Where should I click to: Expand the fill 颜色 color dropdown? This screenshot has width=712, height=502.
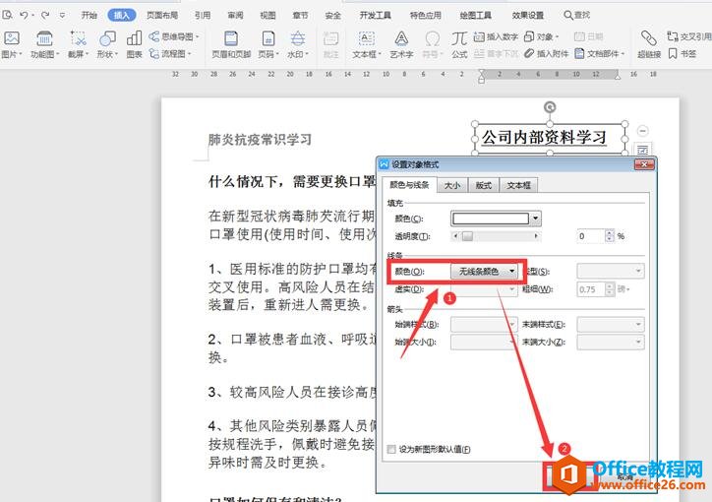[535, 219]
